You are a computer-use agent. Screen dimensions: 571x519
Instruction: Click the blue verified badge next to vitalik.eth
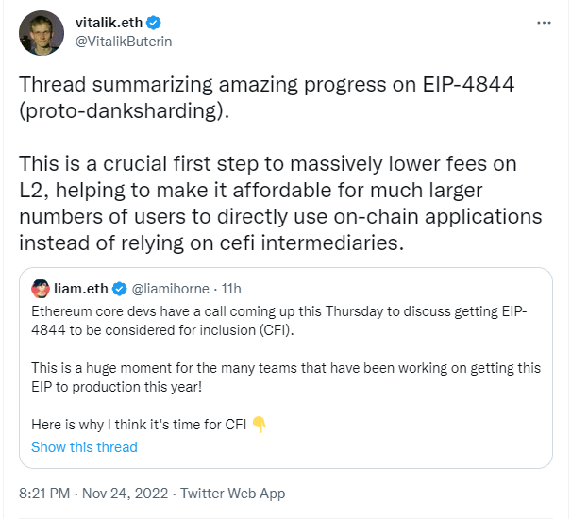click(154, 23)
